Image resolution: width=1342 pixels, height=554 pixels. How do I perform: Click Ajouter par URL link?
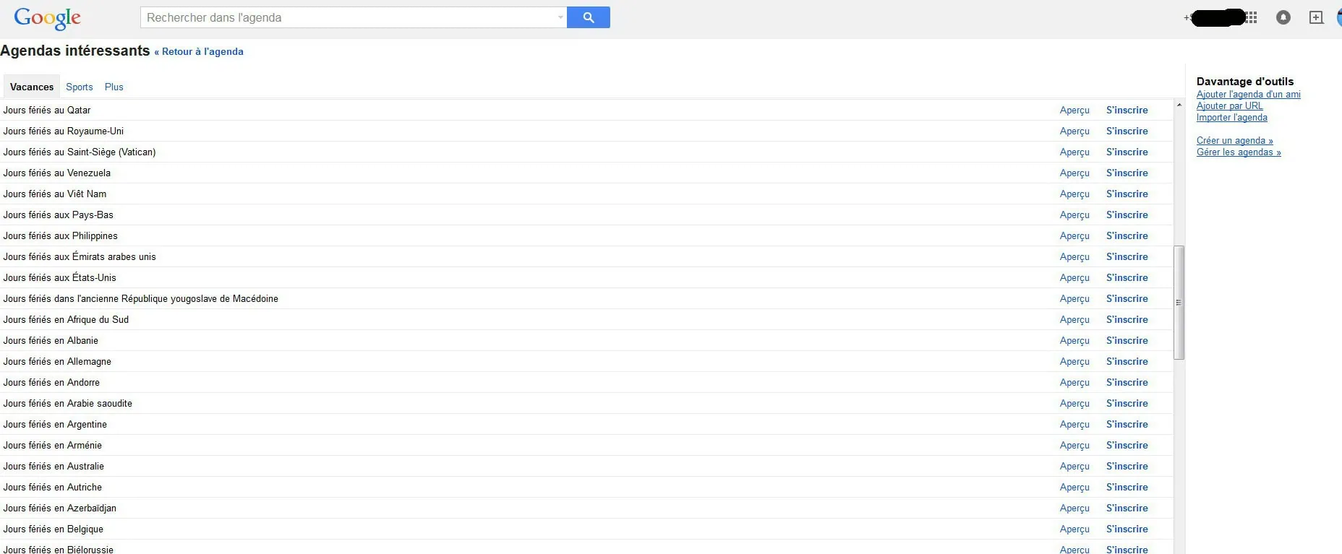1229,105
